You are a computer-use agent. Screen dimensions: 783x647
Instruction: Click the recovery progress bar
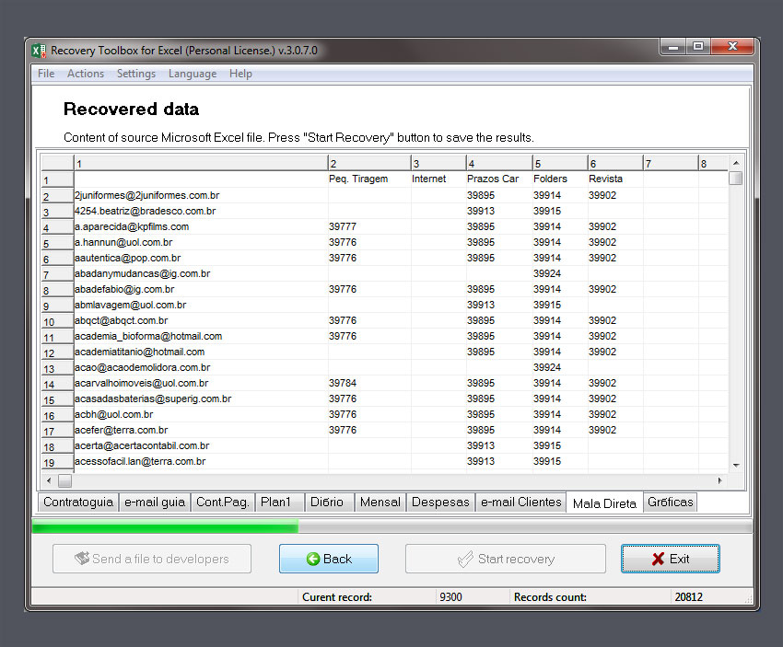(x=392, y=526)
